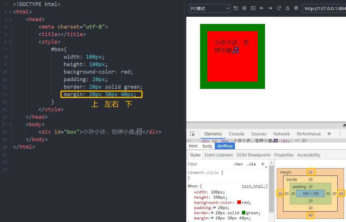Screen dimensions: 346x222
Task: Click the styles pane scroll-up arrow
Action: click(x=271, y=163)
